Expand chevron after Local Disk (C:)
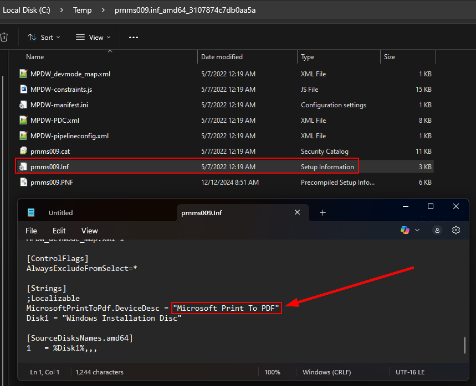476x386 pixels. pos(62,10)
